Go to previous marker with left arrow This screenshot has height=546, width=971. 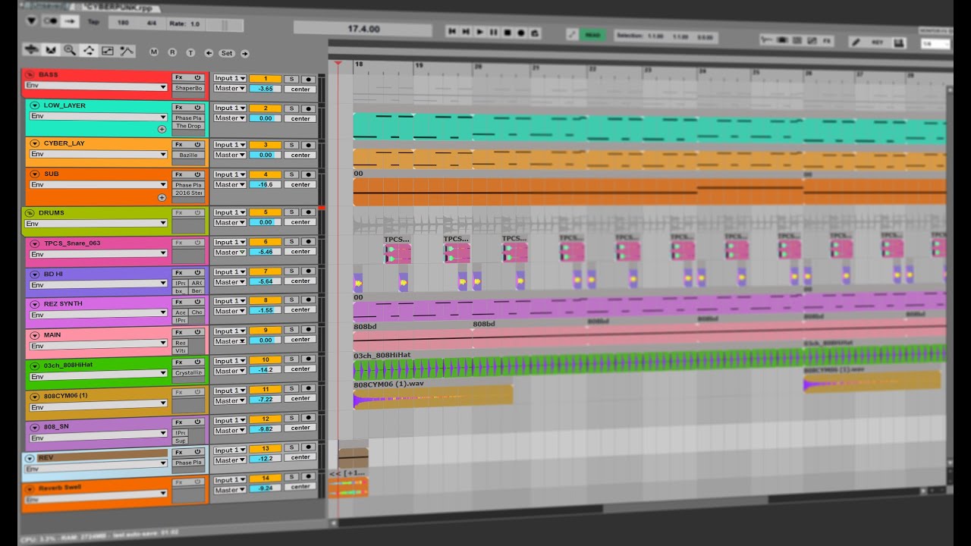click(x=208, y=53)
